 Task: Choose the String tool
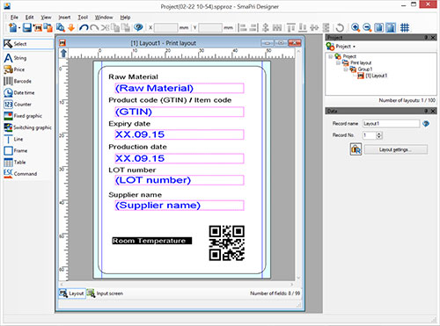(x=15, y=58)
